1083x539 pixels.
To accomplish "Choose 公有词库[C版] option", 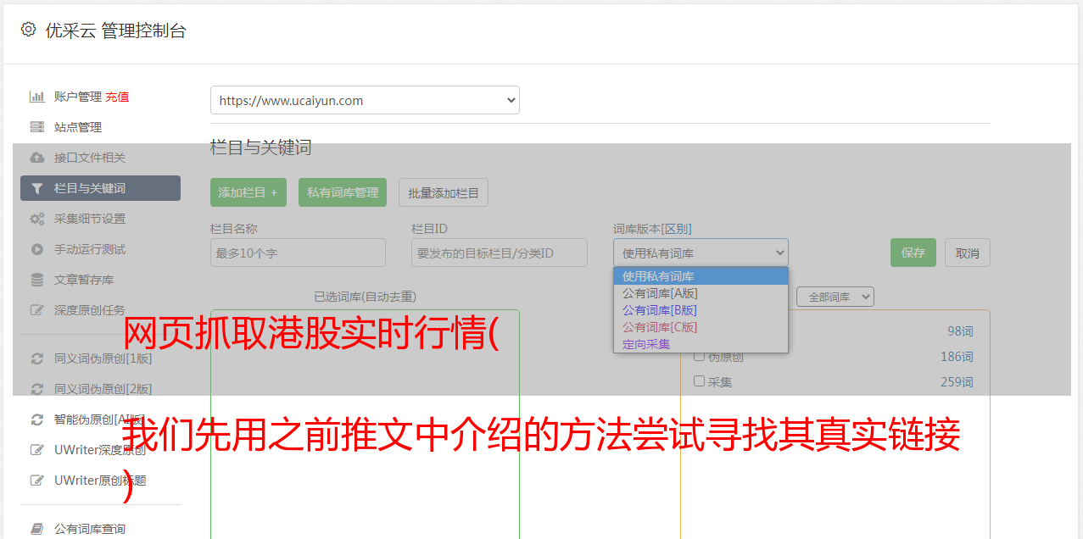I will [701, 327].
